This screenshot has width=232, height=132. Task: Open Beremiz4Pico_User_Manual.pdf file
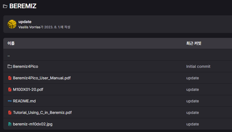point(42,78)
